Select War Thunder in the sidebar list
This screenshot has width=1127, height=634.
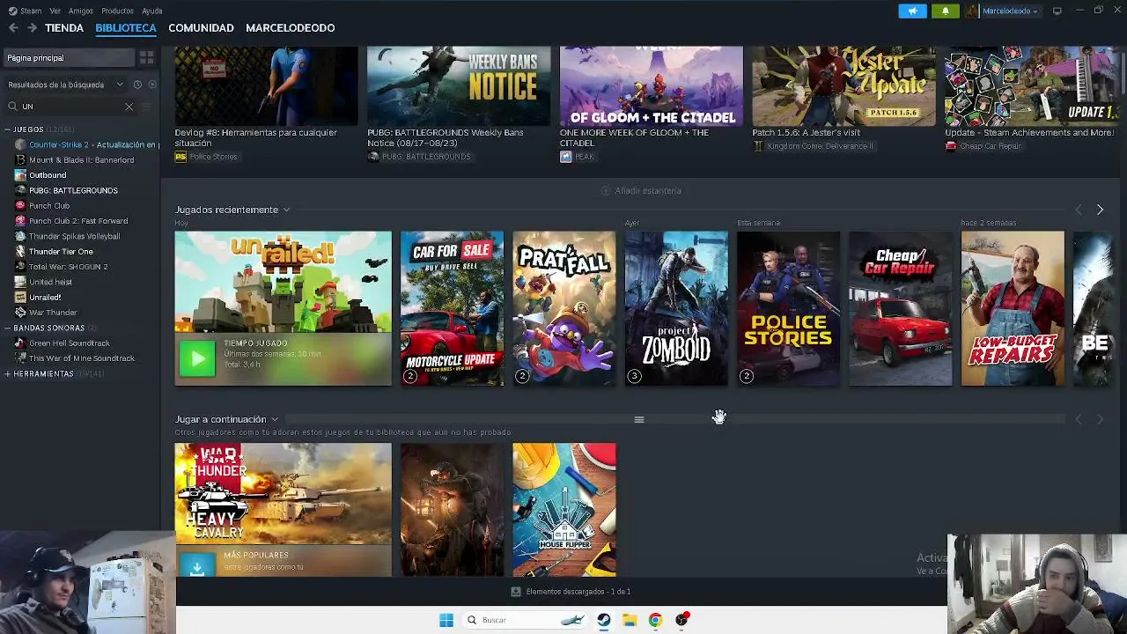[x=53, y=313]
